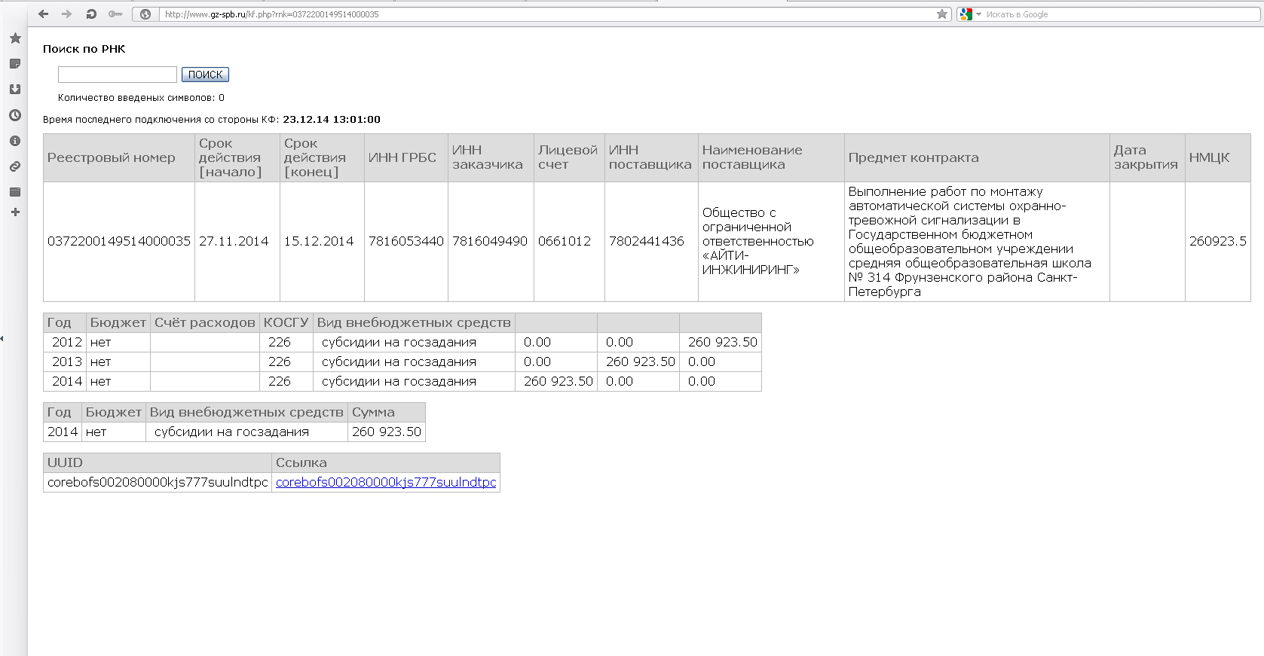The image size is (1264, 656).
Task: Click the customer ИНН value 7816049490
Action: point(491,241)
